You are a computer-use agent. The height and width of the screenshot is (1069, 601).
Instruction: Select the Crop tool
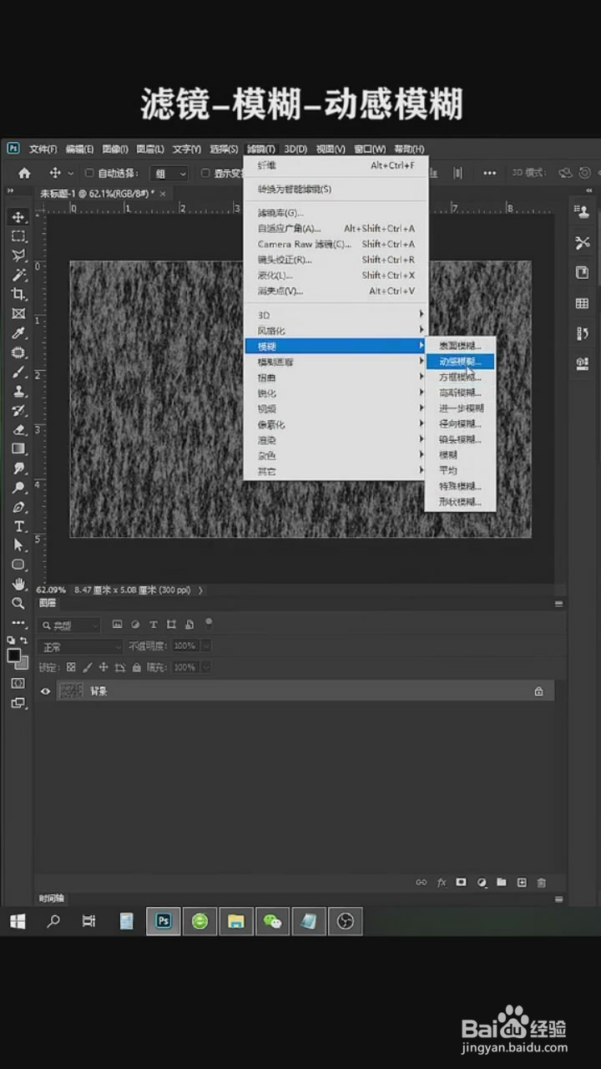click(18, 294)
